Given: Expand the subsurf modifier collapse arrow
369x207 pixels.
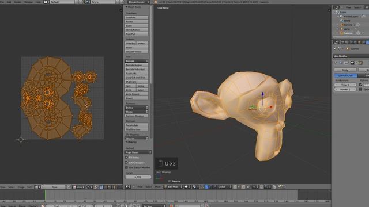Looking at the screenshot, I should pyautogui.click(x=336, y=63).
